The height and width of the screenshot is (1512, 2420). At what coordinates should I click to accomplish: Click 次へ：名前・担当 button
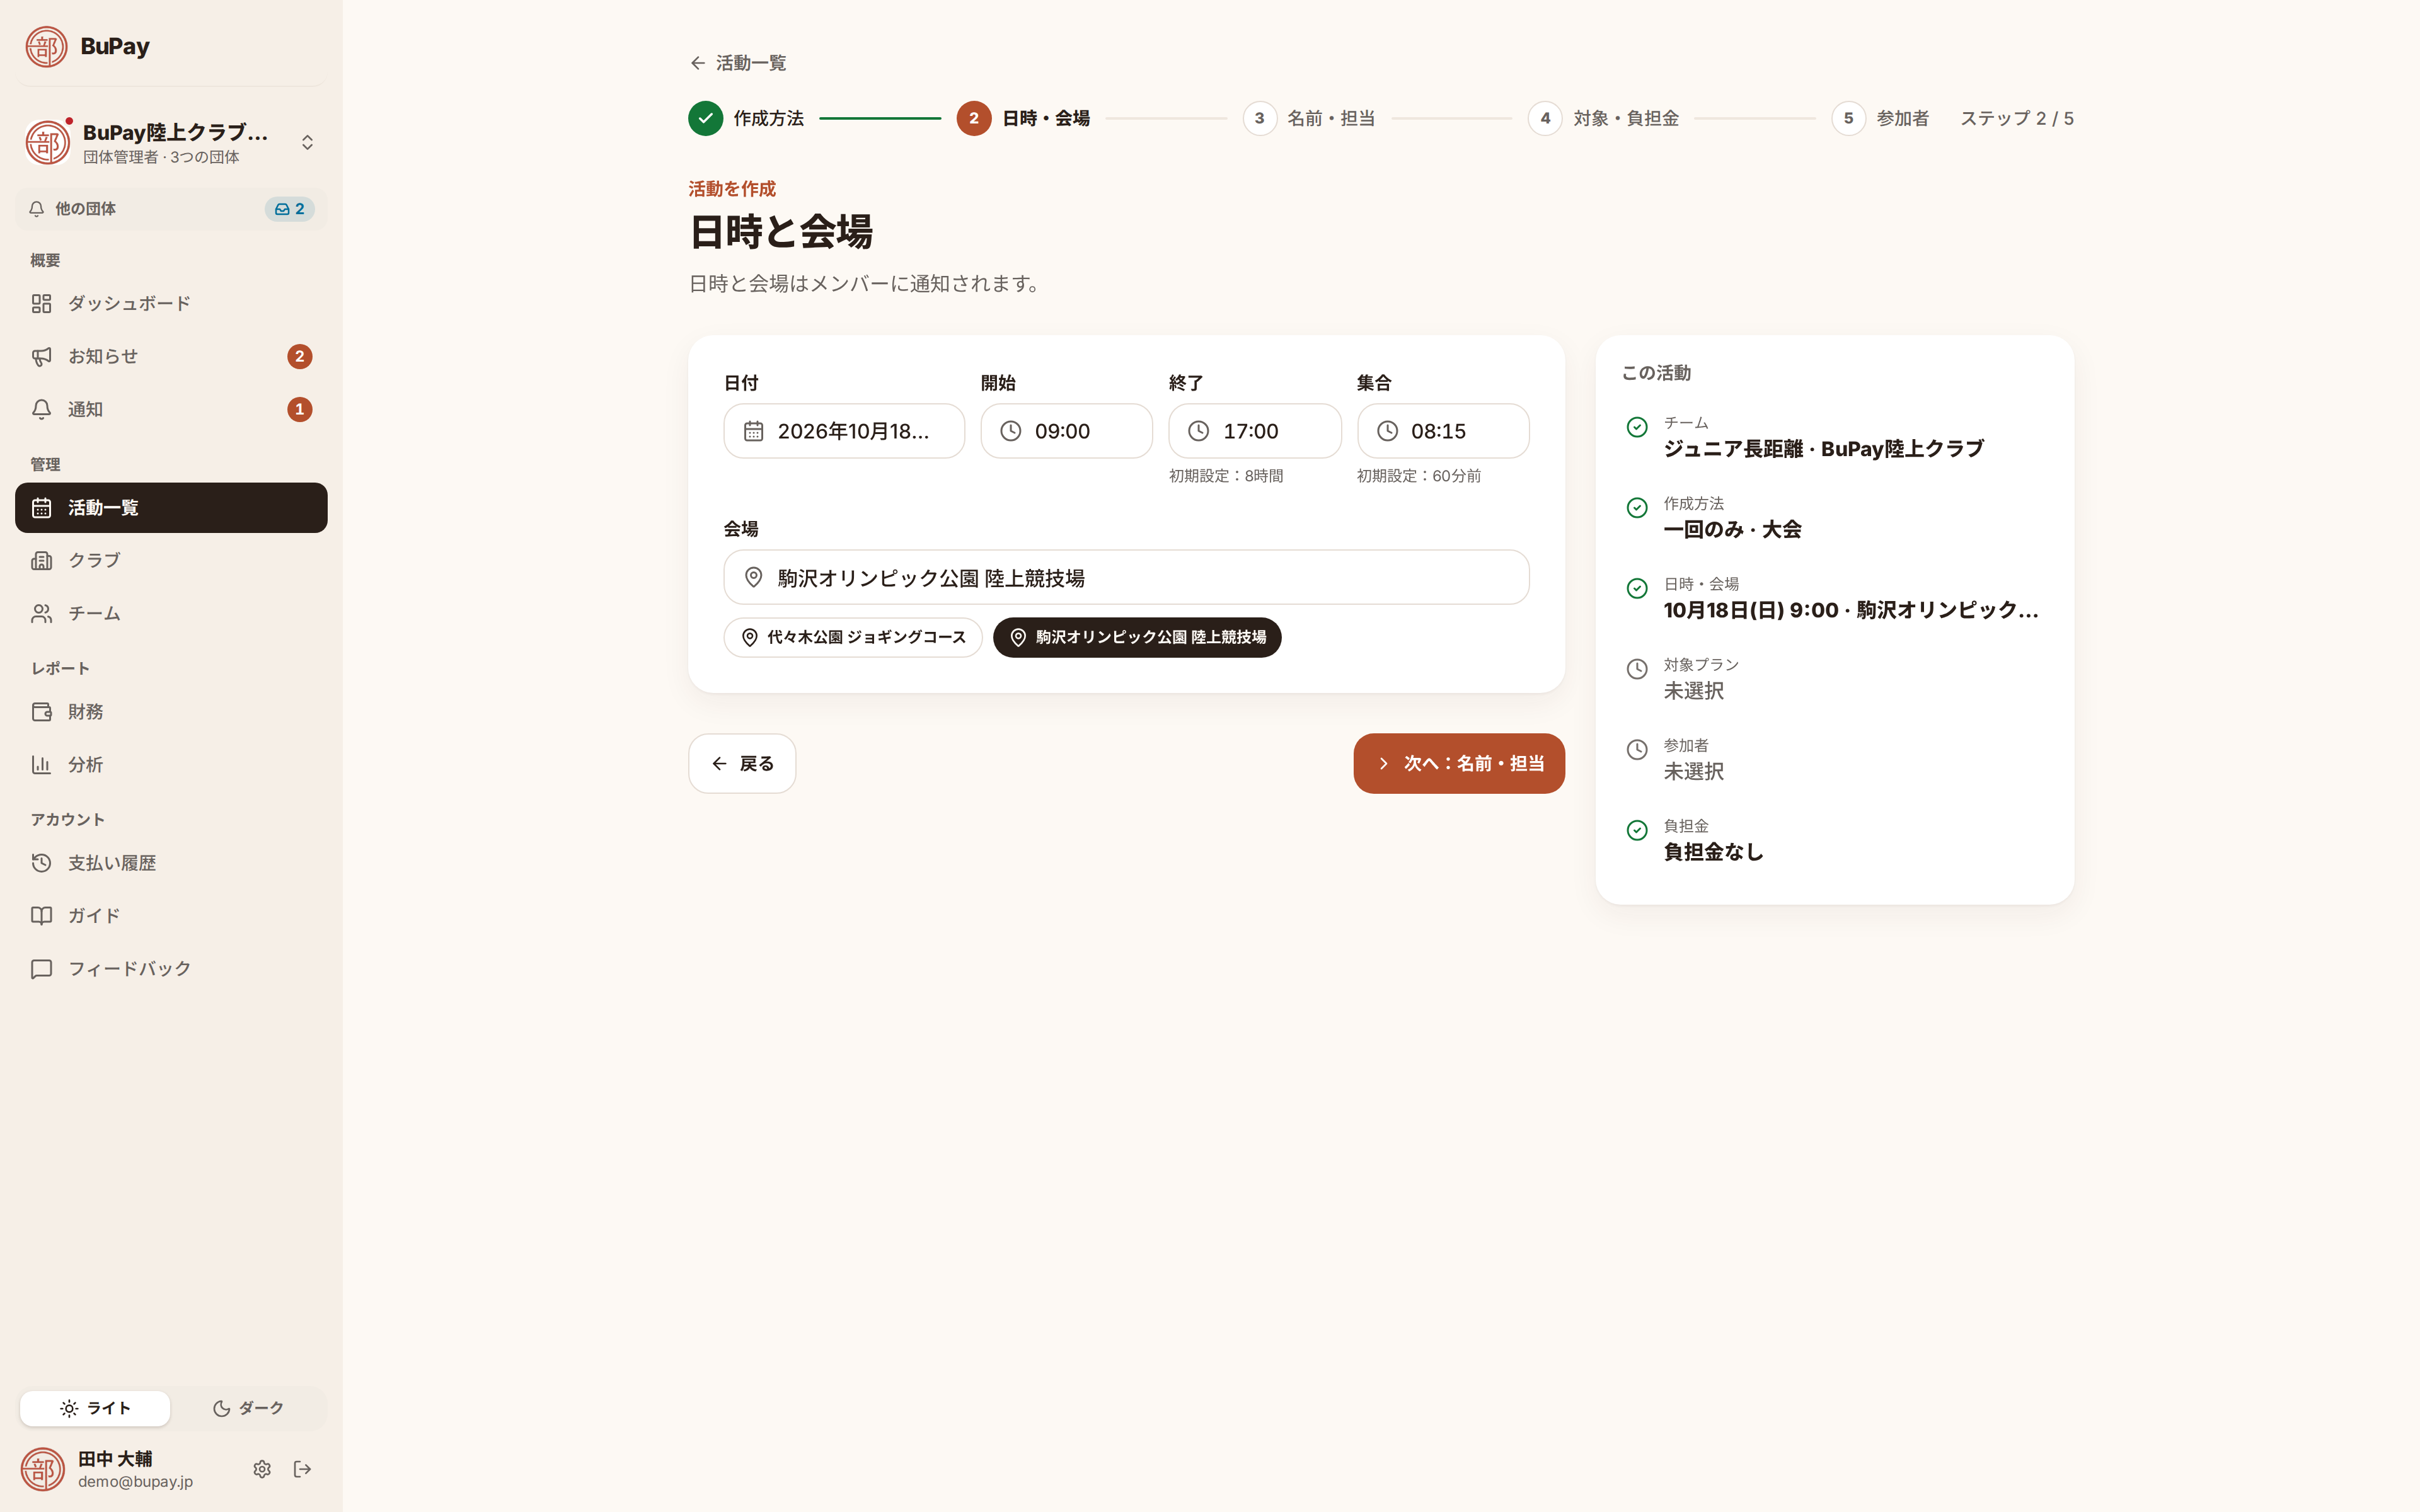coord(1459,764)
